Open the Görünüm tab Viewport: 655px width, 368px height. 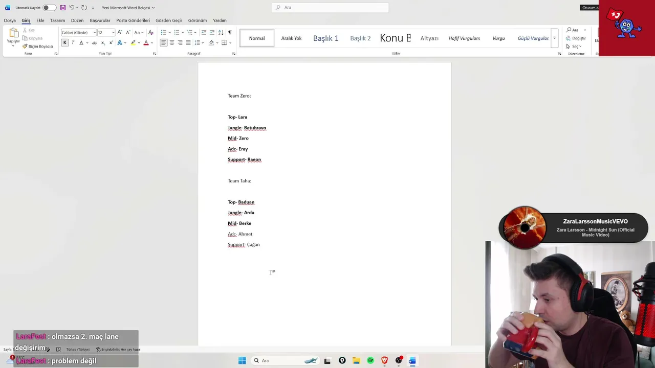198,20
